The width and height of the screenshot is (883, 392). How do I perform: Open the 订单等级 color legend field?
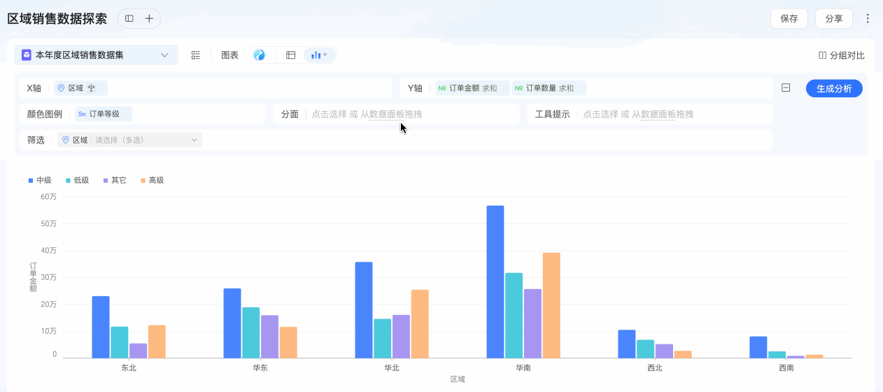(103, 114)
